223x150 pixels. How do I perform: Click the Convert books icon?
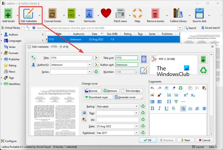pos(53,13)
